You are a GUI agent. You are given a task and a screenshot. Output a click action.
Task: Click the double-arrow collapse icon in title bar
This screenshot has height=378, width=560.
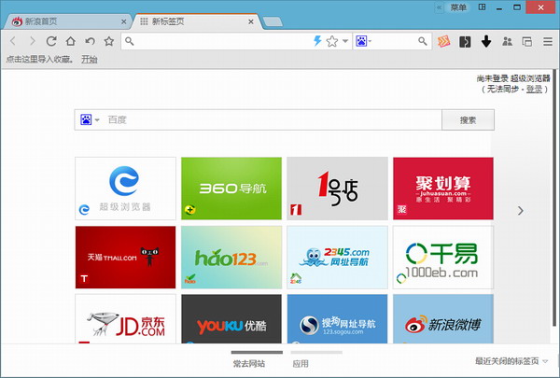[x=440, y=7]
